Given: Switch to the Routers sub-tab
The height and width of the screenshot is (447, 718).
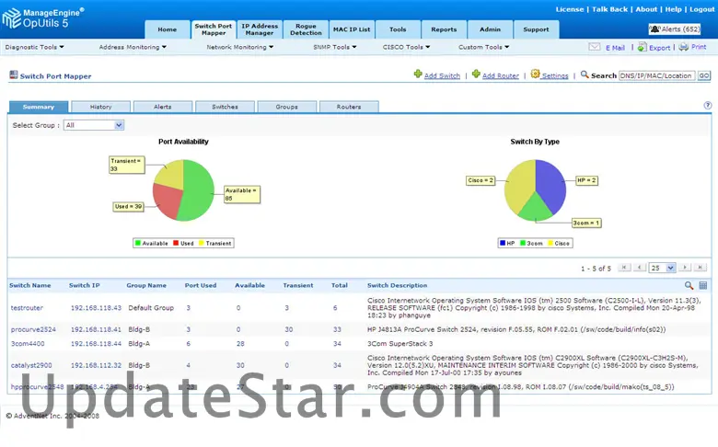Looking at the screenshot, I should pyautogui.click(x=349, y=107).
